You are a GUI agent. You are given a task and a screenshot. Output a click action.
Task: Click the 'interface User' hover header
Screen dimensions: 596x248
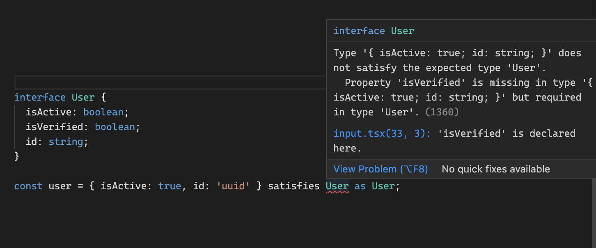click(x=374, y=31)
